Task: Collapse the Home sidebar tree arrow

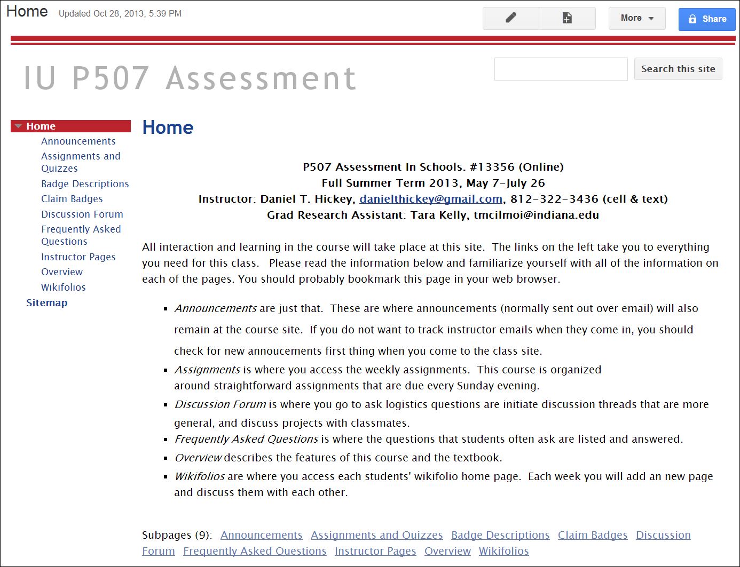Action: click(x=18, y=126)
